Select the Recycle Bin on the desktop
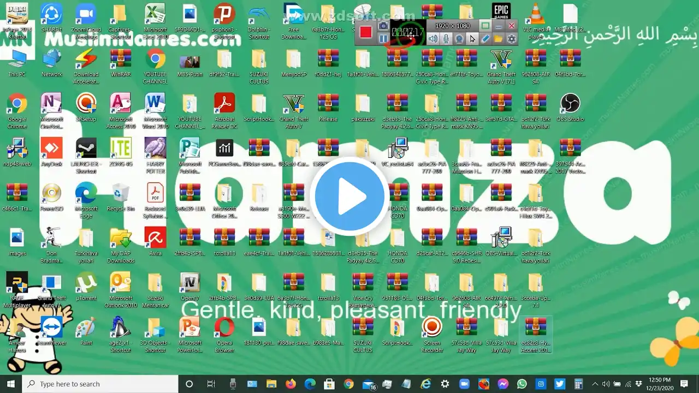This screenshot has width=699, height=393. pyautogui.click(x=121, y=197)
